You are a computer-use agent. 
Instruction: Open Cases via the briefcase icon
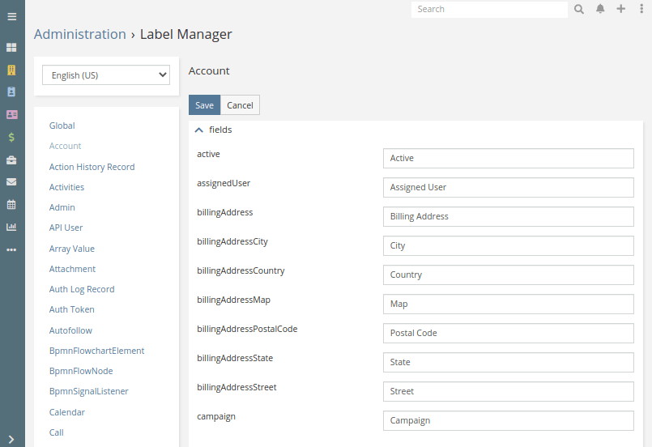point(11,160)
